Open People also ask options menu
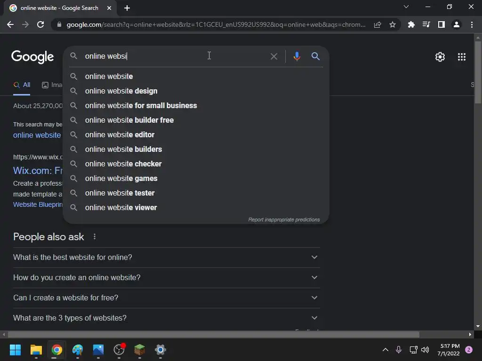 pos(94,237)
